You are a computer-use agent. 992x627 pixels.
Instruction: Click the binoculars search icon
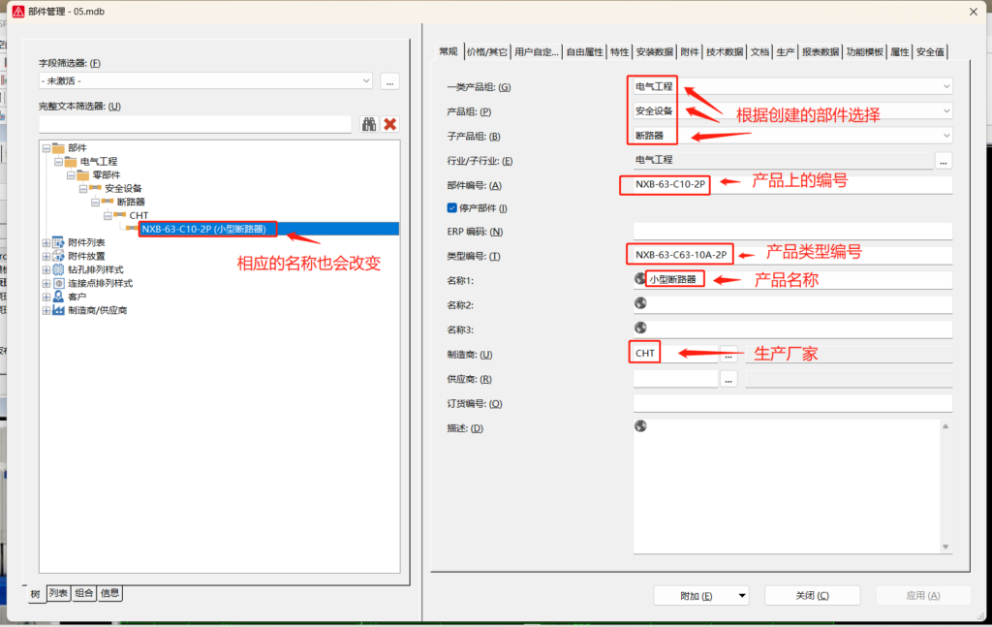coord(369,124)
